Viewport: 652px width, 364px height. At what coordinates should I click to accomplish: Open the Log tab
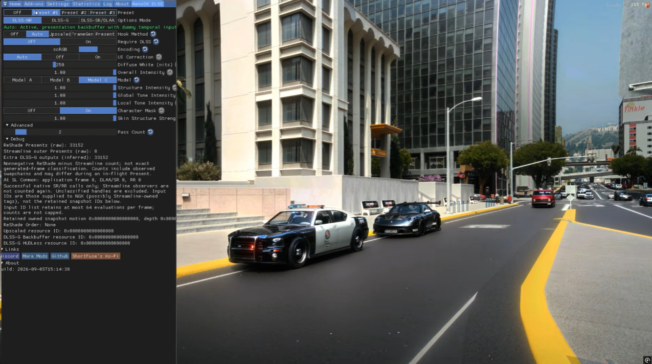(x=107, y=4)
